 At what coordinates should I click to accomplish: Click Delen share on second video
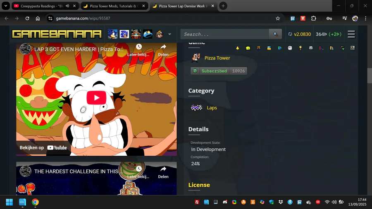pos(163,172)
